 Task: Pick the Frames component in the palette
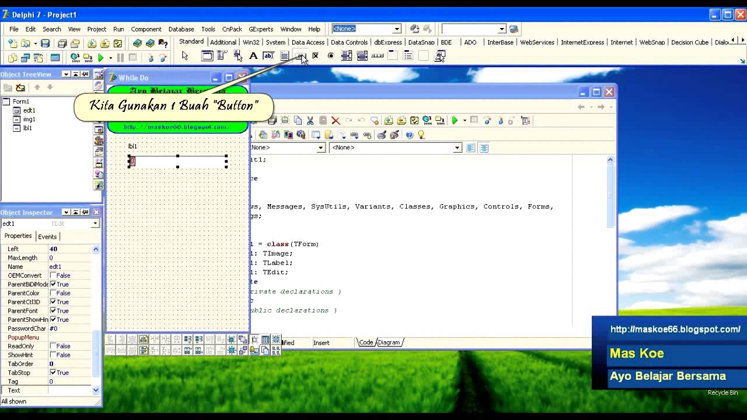click(x=207, y=56)
